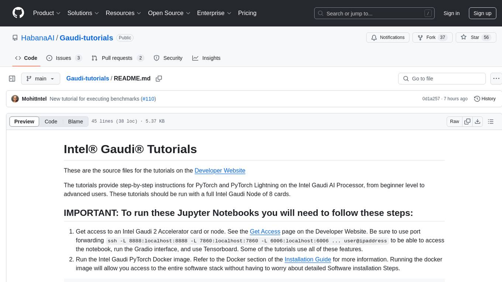Screen dimensions: 502x282
Task: Open the MohitIntel author link
Action: [34, 99]
